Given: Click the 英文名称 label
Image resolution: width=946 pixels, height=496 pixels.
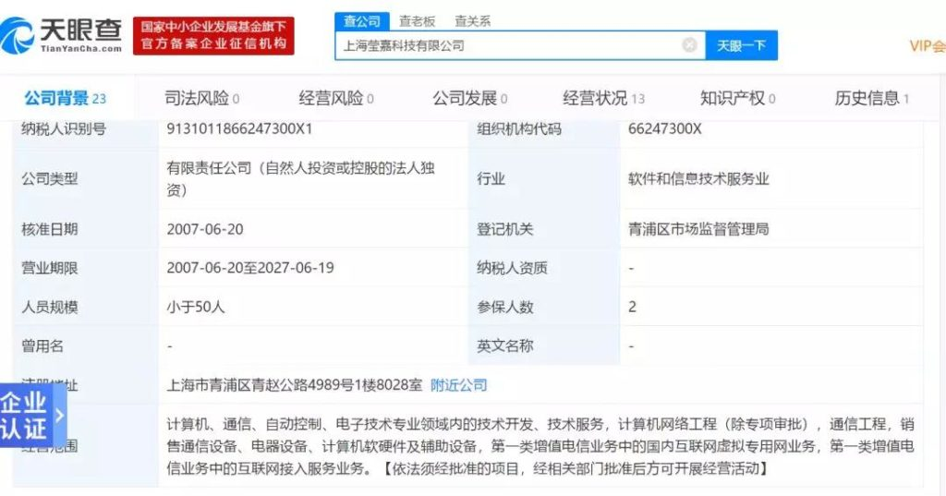Looking at the screenshot, I should click(505, 345).
